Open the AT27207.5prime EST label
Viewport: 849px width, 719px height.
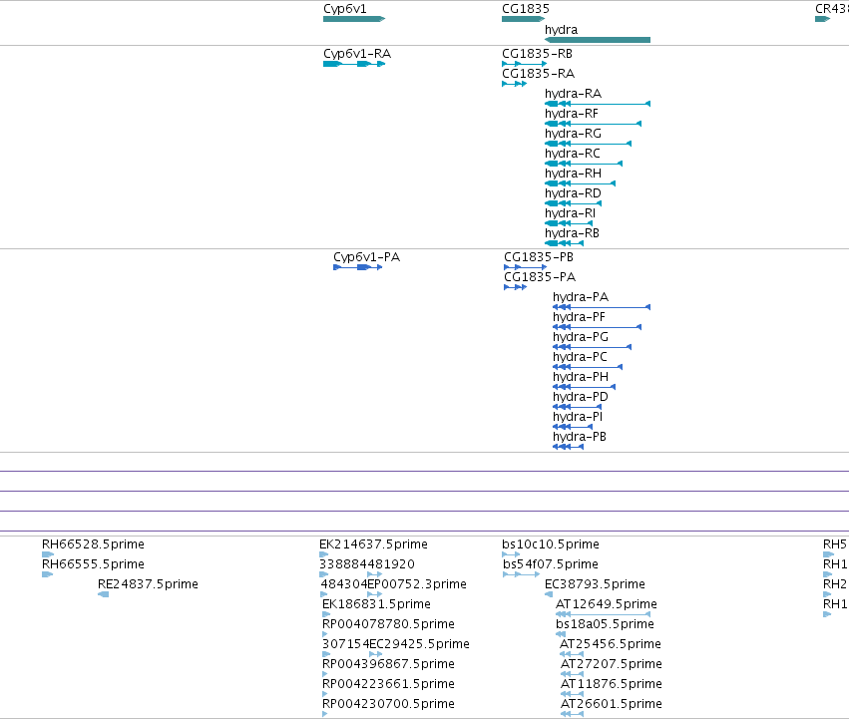612,665
